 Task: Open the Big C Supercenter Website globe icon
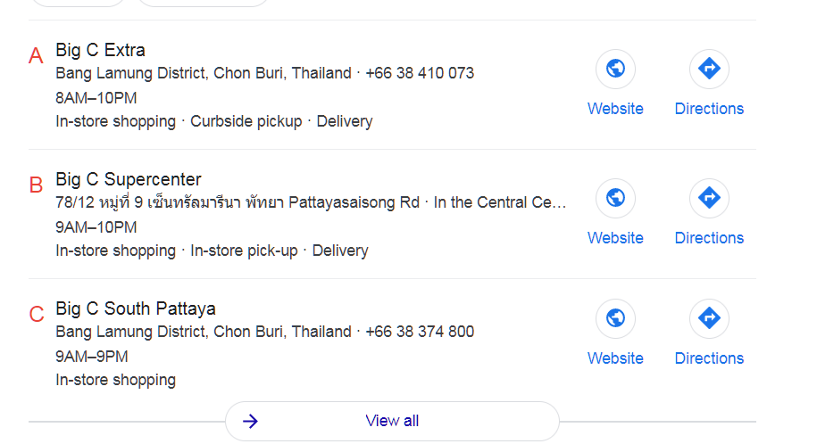click(615, 198)
